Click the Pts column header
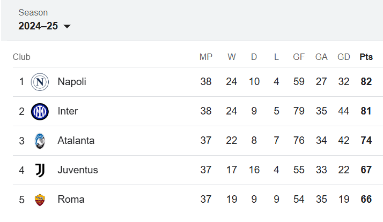 366,57
